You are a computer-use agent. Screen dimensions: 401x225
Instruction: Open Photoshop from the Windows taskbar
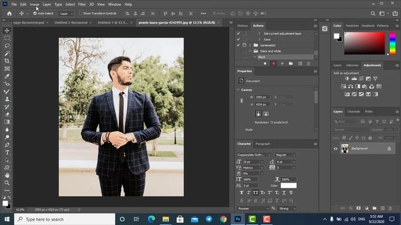(237, 219)
